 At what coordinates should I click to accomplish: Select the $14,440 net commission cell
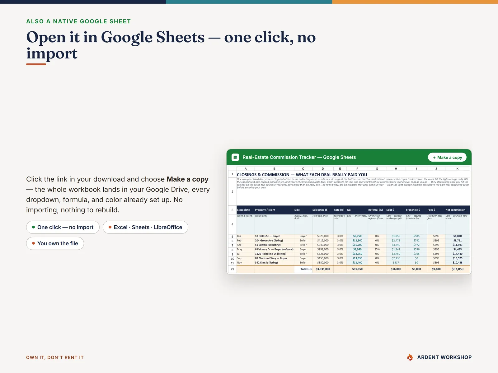click(458, 254)
